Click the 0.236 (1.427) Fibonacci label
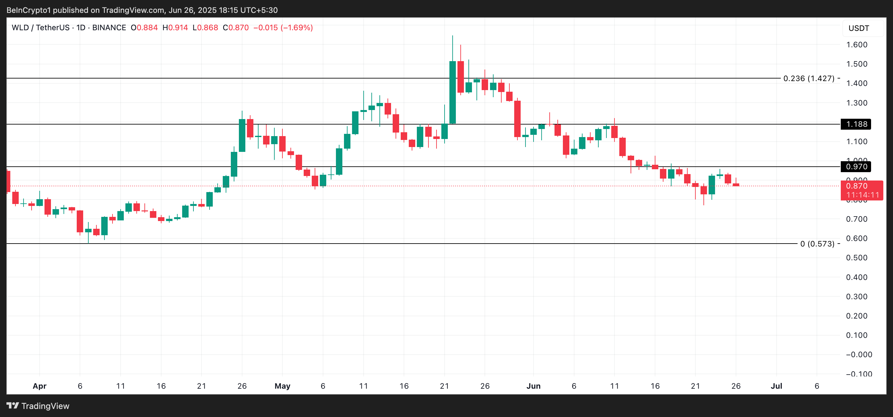 point(809,79)
